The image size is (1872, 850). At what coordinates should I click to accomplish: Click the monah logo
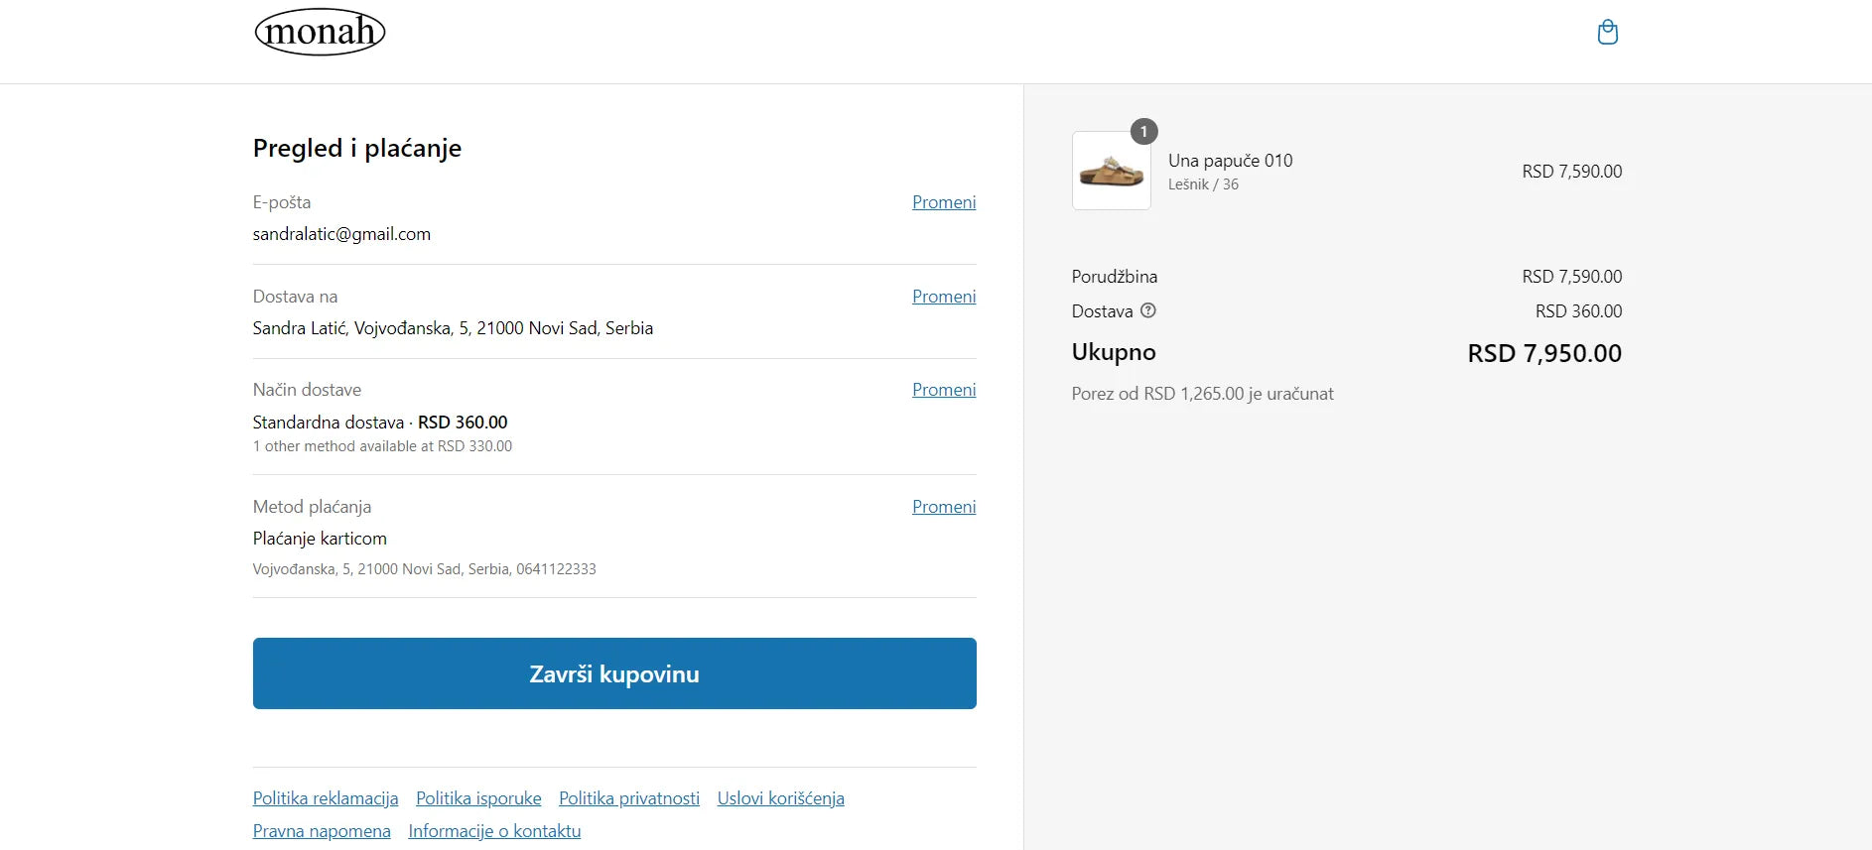click(x=320, y=32)
